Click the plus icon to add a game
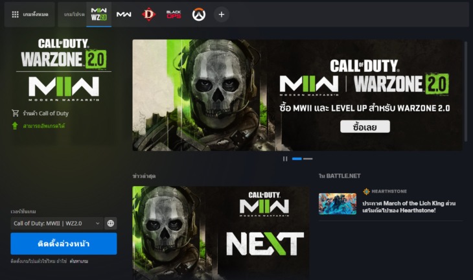The image size is (473, 280). click(222, 14)
